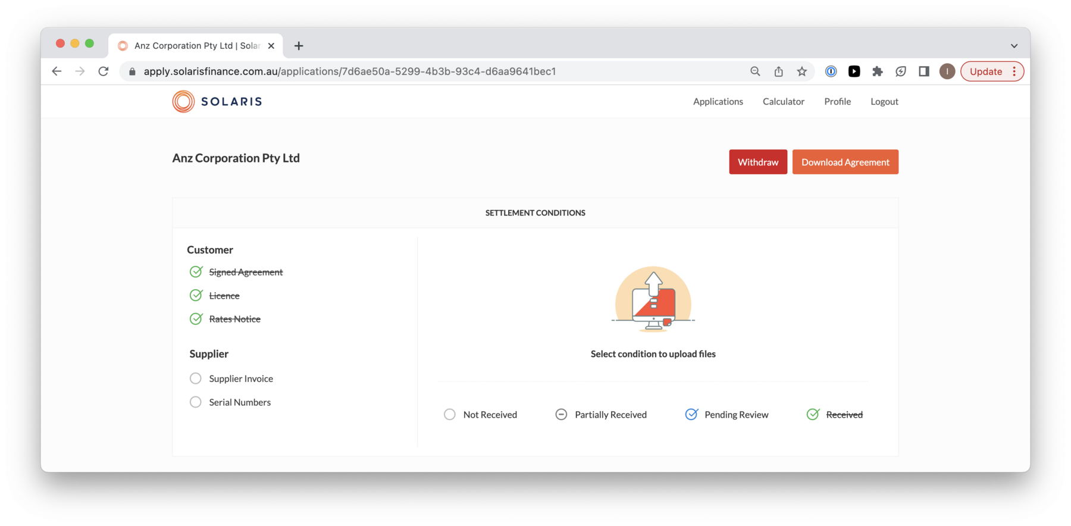Expand the tab search chevron
Viewport: 1071px width, 526px height.
click(1014, 46)
